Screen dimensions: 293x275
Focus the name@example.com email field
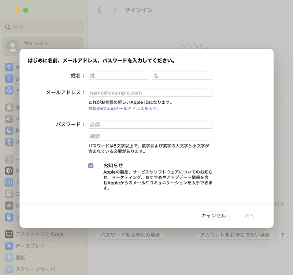[x=151, y=93]
